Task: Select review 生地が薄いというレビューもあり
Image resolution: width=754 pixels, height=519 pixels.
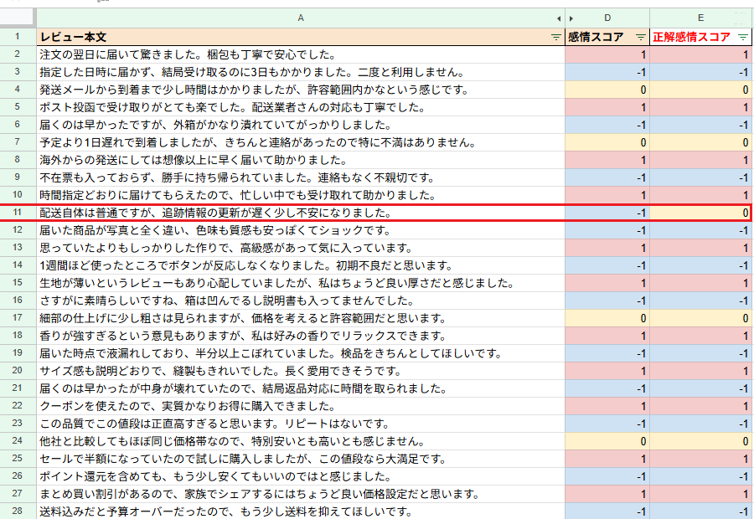Action: pos(301,283)
